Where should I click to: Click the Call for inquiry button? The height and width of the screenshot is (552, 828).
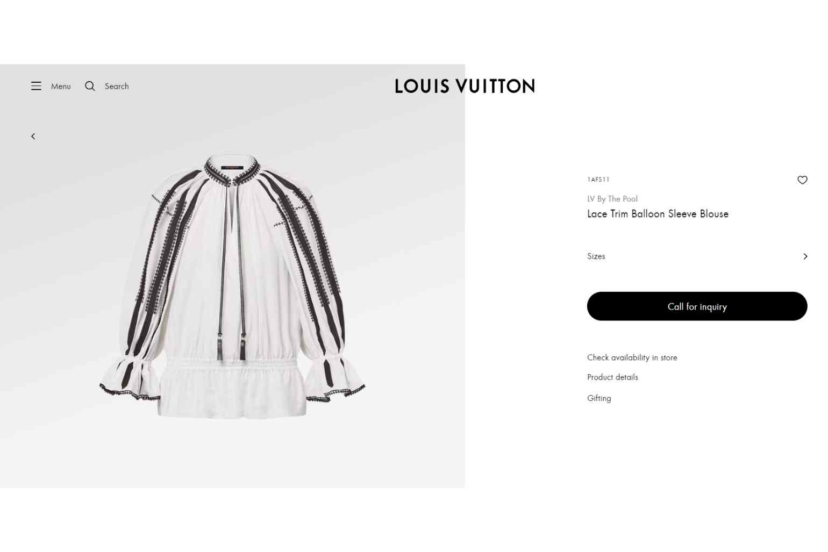tap(697, 306)
